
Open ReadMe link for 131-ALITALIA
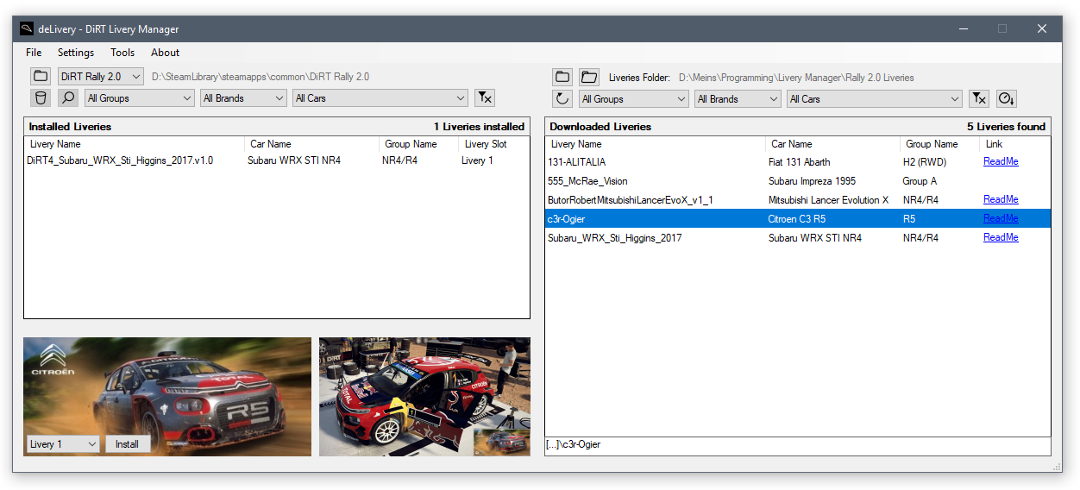pos(1001,161)
